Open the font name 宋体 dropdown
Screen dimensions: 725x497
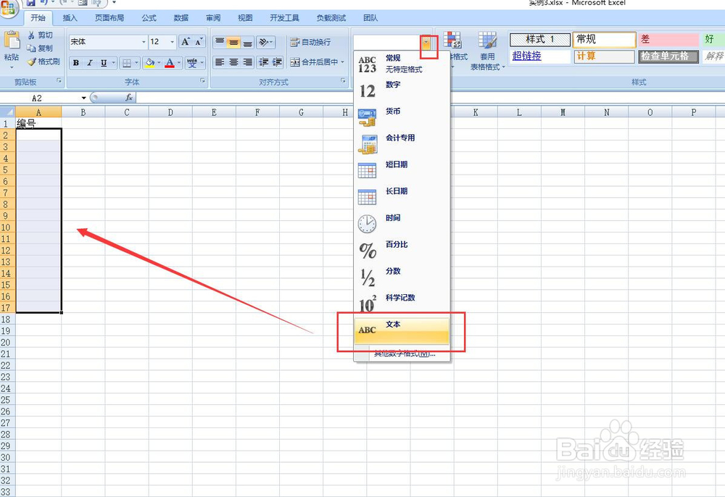pos(144,42)
